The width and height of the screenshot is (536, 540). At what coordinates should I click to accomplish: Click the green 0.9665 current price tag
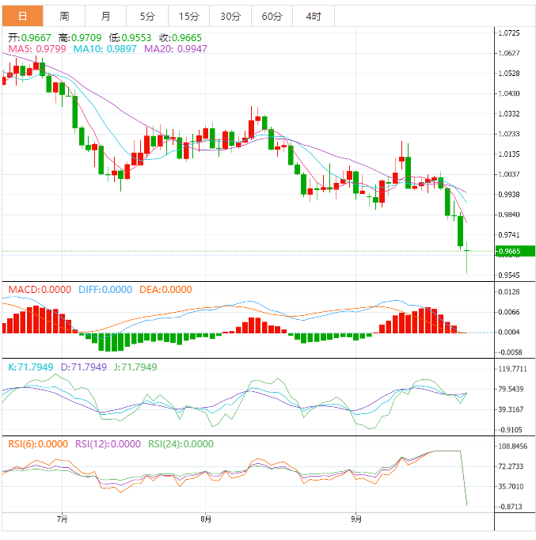515,251
